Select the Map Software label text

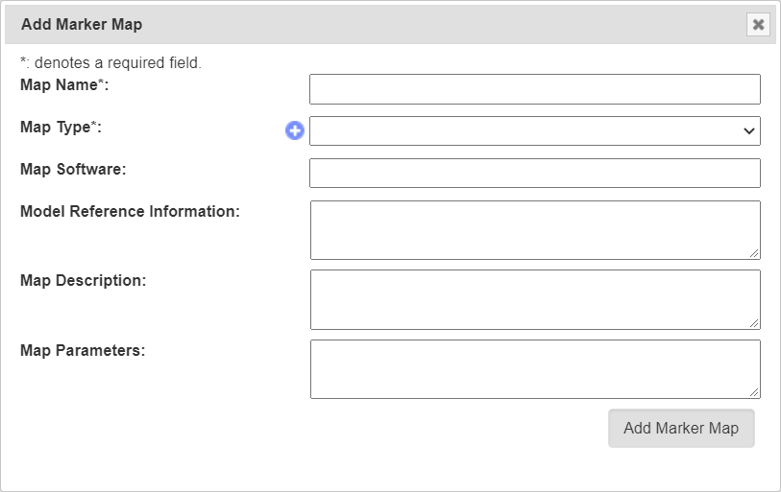(x=73, y=170)
